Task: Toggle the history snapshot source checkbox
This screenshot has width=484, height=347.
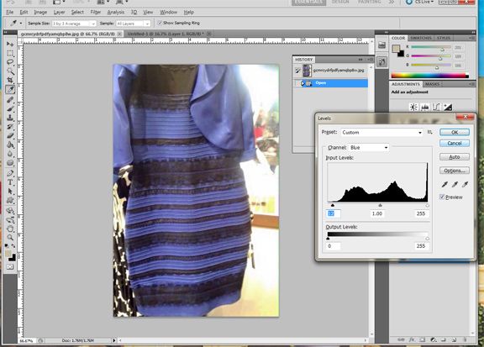Action: click(x=297, y=71)
